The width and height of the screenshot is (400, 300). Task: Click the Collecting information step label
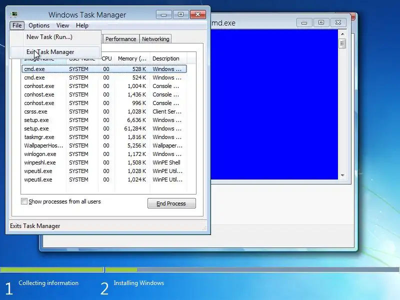[x=48, y=283]
